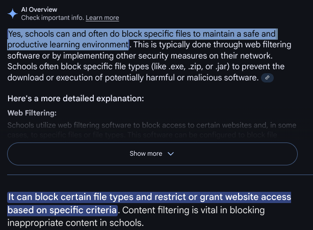Click the divider line below Show more
The width and height of the screenshot is (313, 230).
160,175
